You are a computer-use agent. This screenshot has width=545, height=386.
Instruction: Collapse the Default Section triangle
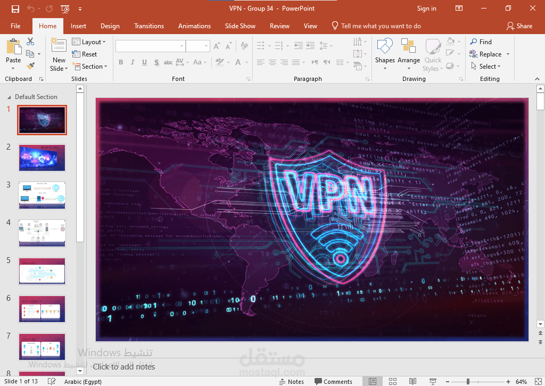(x=9, y=97)
